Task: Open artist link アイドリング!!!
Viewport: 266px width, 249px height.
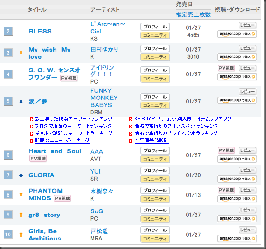Action: [102, 71]
